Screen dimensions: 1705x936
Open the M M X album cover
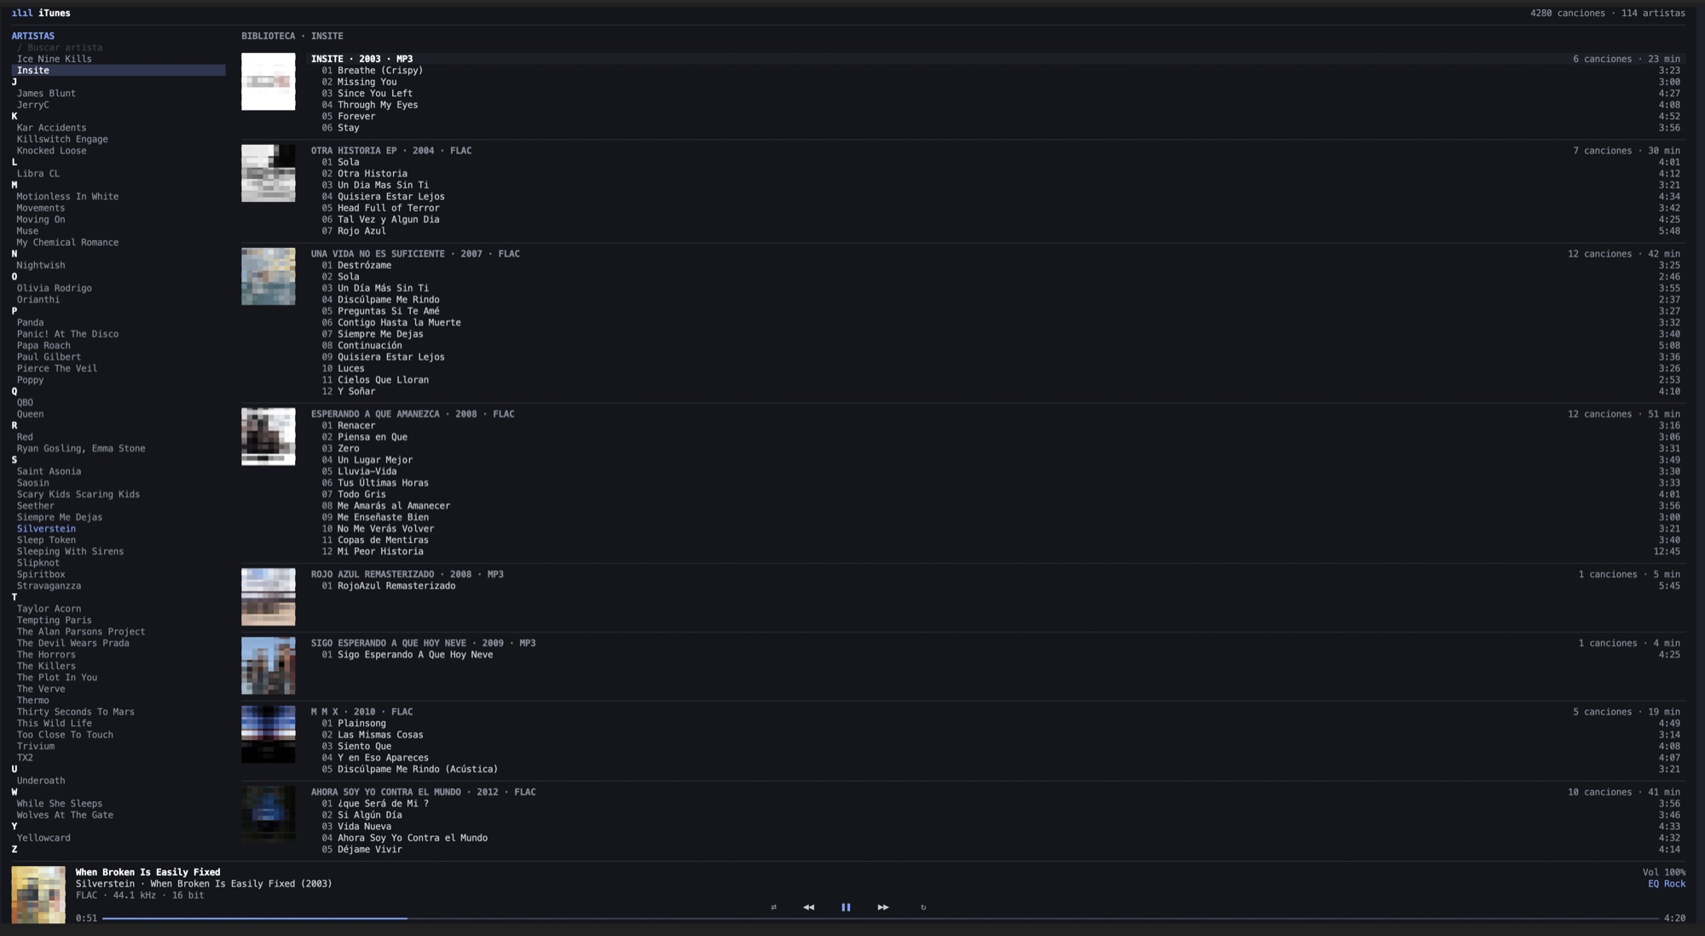coord(268,734)
